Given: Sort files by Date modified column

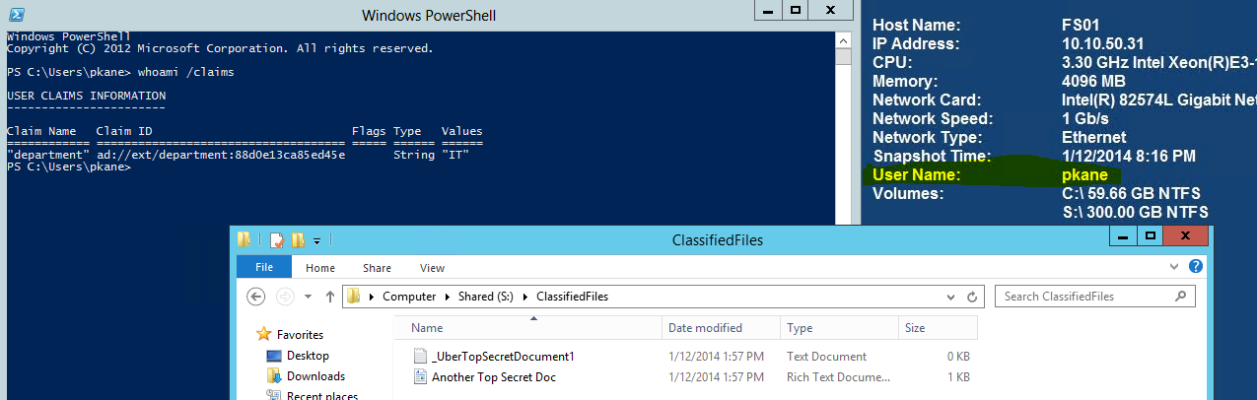Looking at the screenshot, I should (705, 328).
